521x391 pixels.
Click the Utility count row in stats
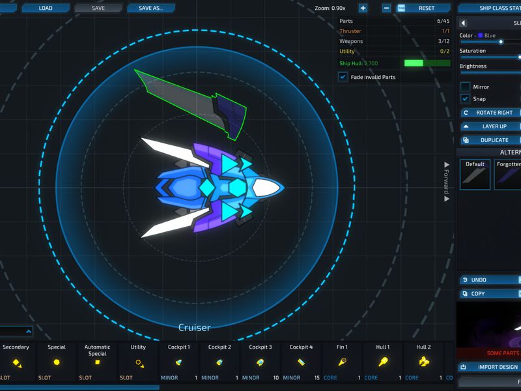pos(395,51)
